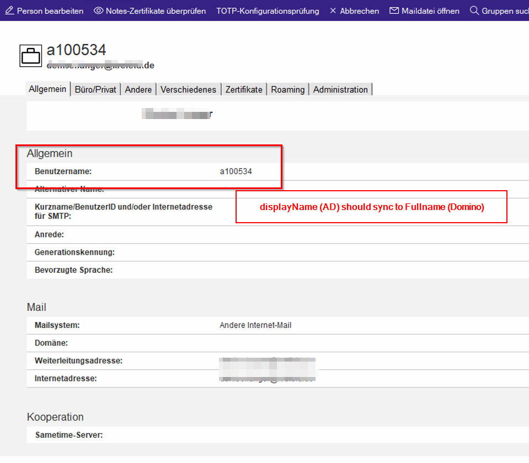The image size is (529, 463).
Task: Click the eye icon for Notes-Zertifikate überprüfen
Action: 98,11
